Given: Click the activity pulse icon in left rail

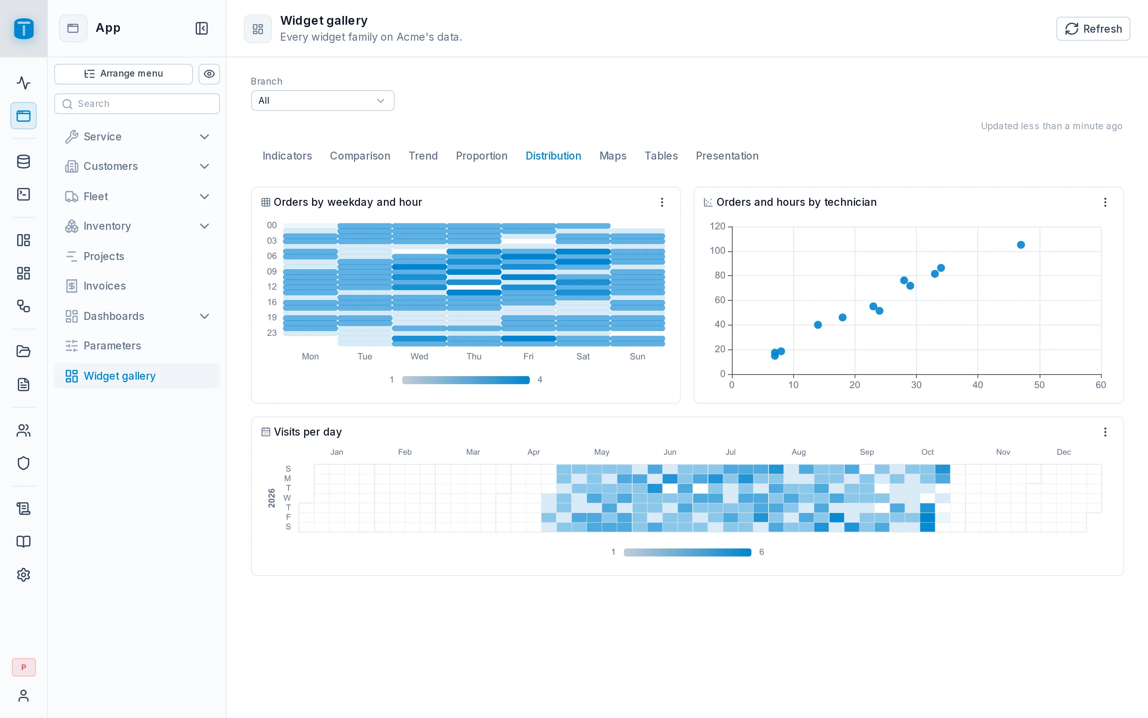Looking at the screenshot, I should [23, 83].
